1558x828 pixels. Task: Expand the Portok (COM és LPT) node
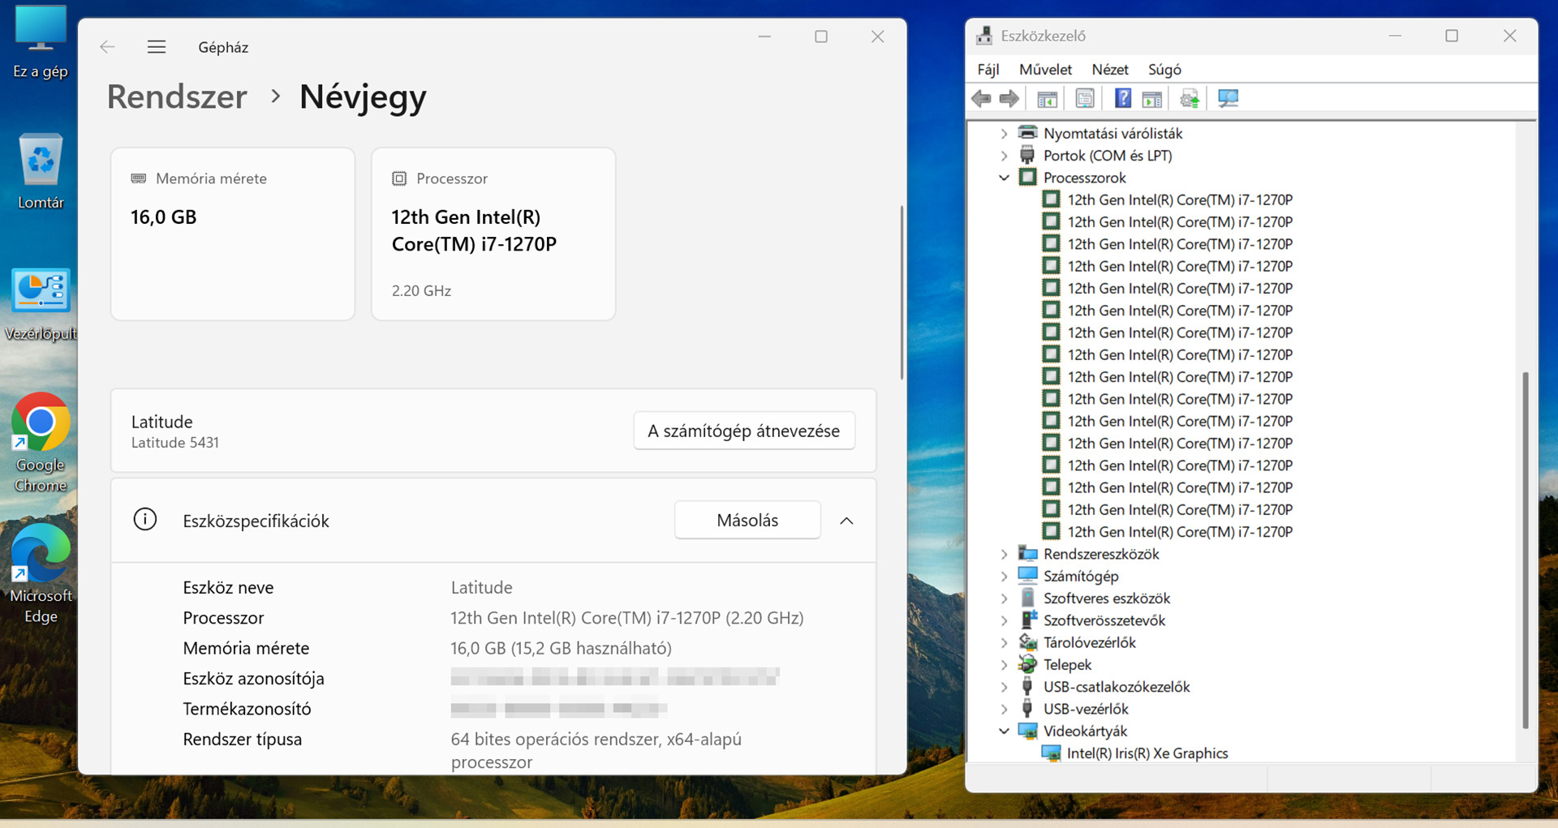click(x=1005, y=155)
